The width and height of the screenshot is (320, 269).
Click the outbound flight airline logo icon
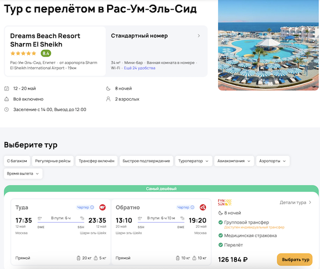(x=103, y=207)
